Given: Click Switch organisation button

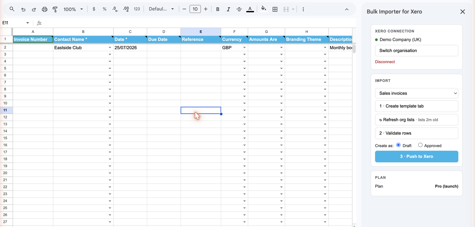Looking at the screenshot, I should (417, 51).
